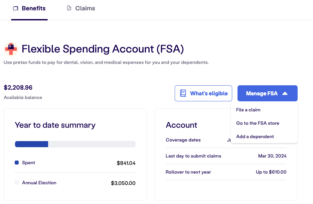
Task: Click the book icon in What's eligible
Action: (183, 93)
